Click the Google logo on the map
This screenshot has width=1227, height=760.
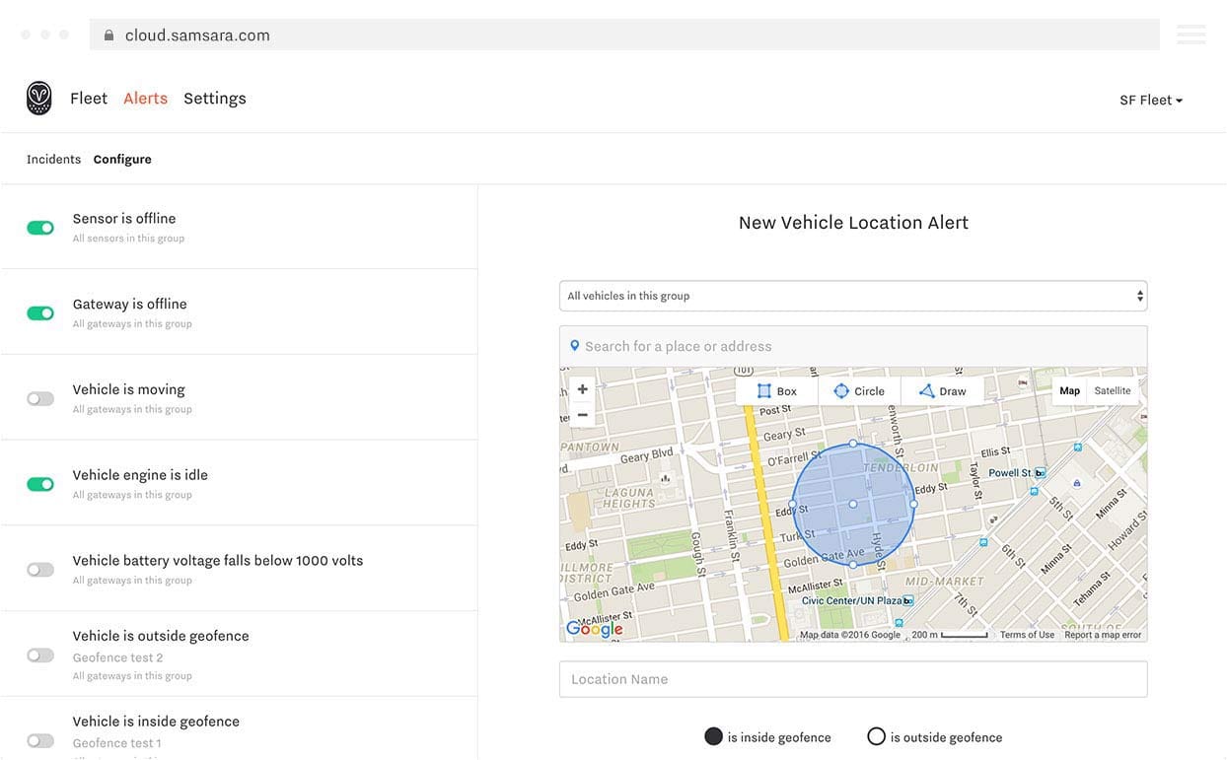tap(594, 629)
